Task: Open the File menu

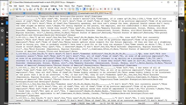Action: pos(10,6)
